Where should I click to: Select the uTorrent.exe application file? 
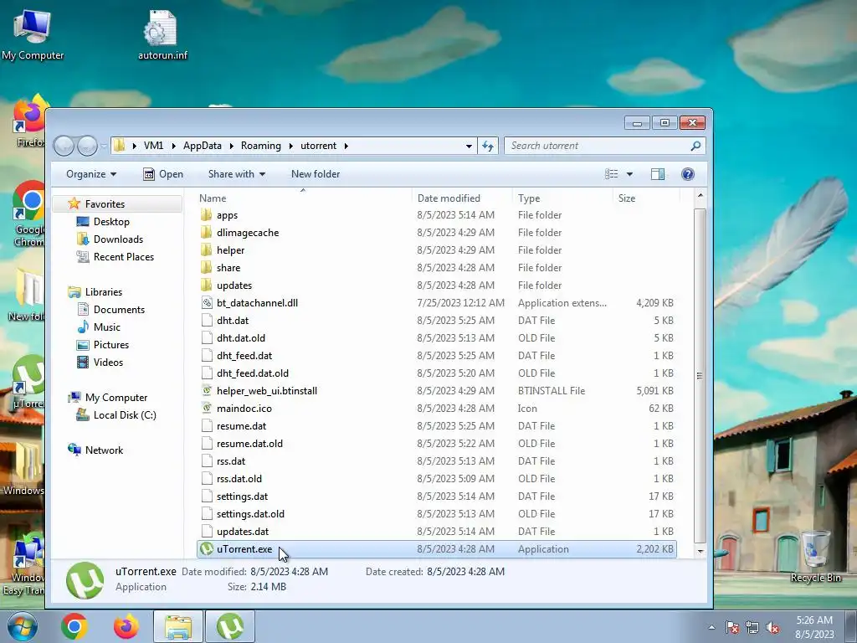pos(436,549)
